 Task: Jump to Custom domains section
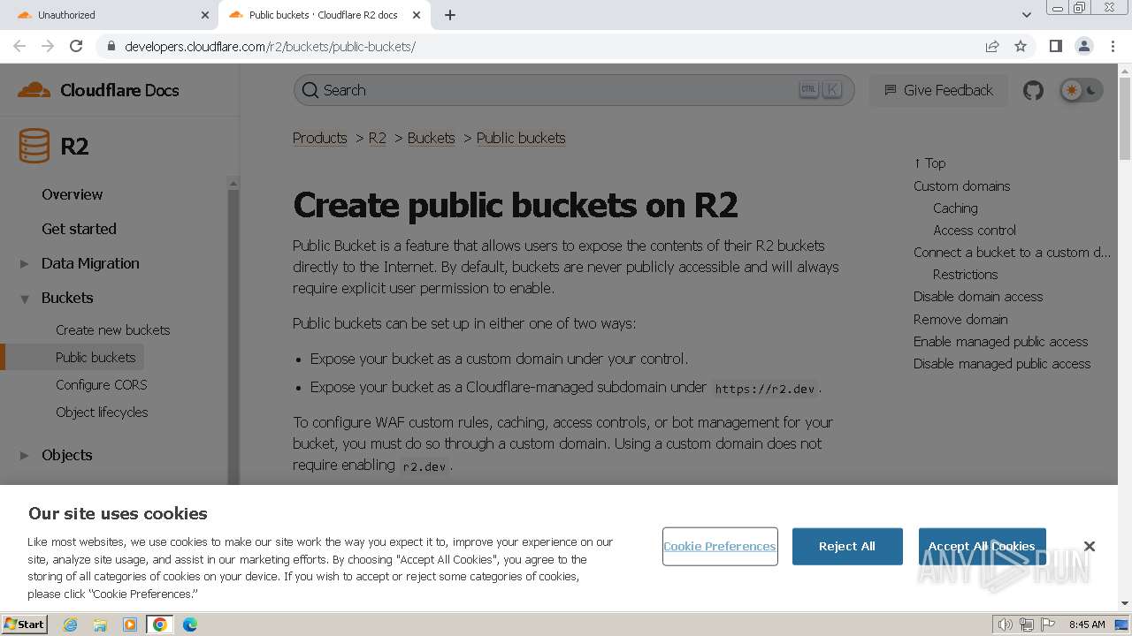961,185
